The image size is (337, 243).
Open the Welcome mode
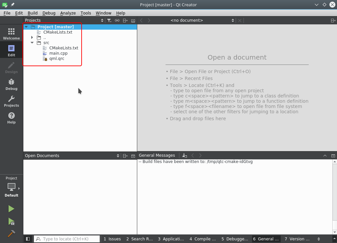pos(12,34)
